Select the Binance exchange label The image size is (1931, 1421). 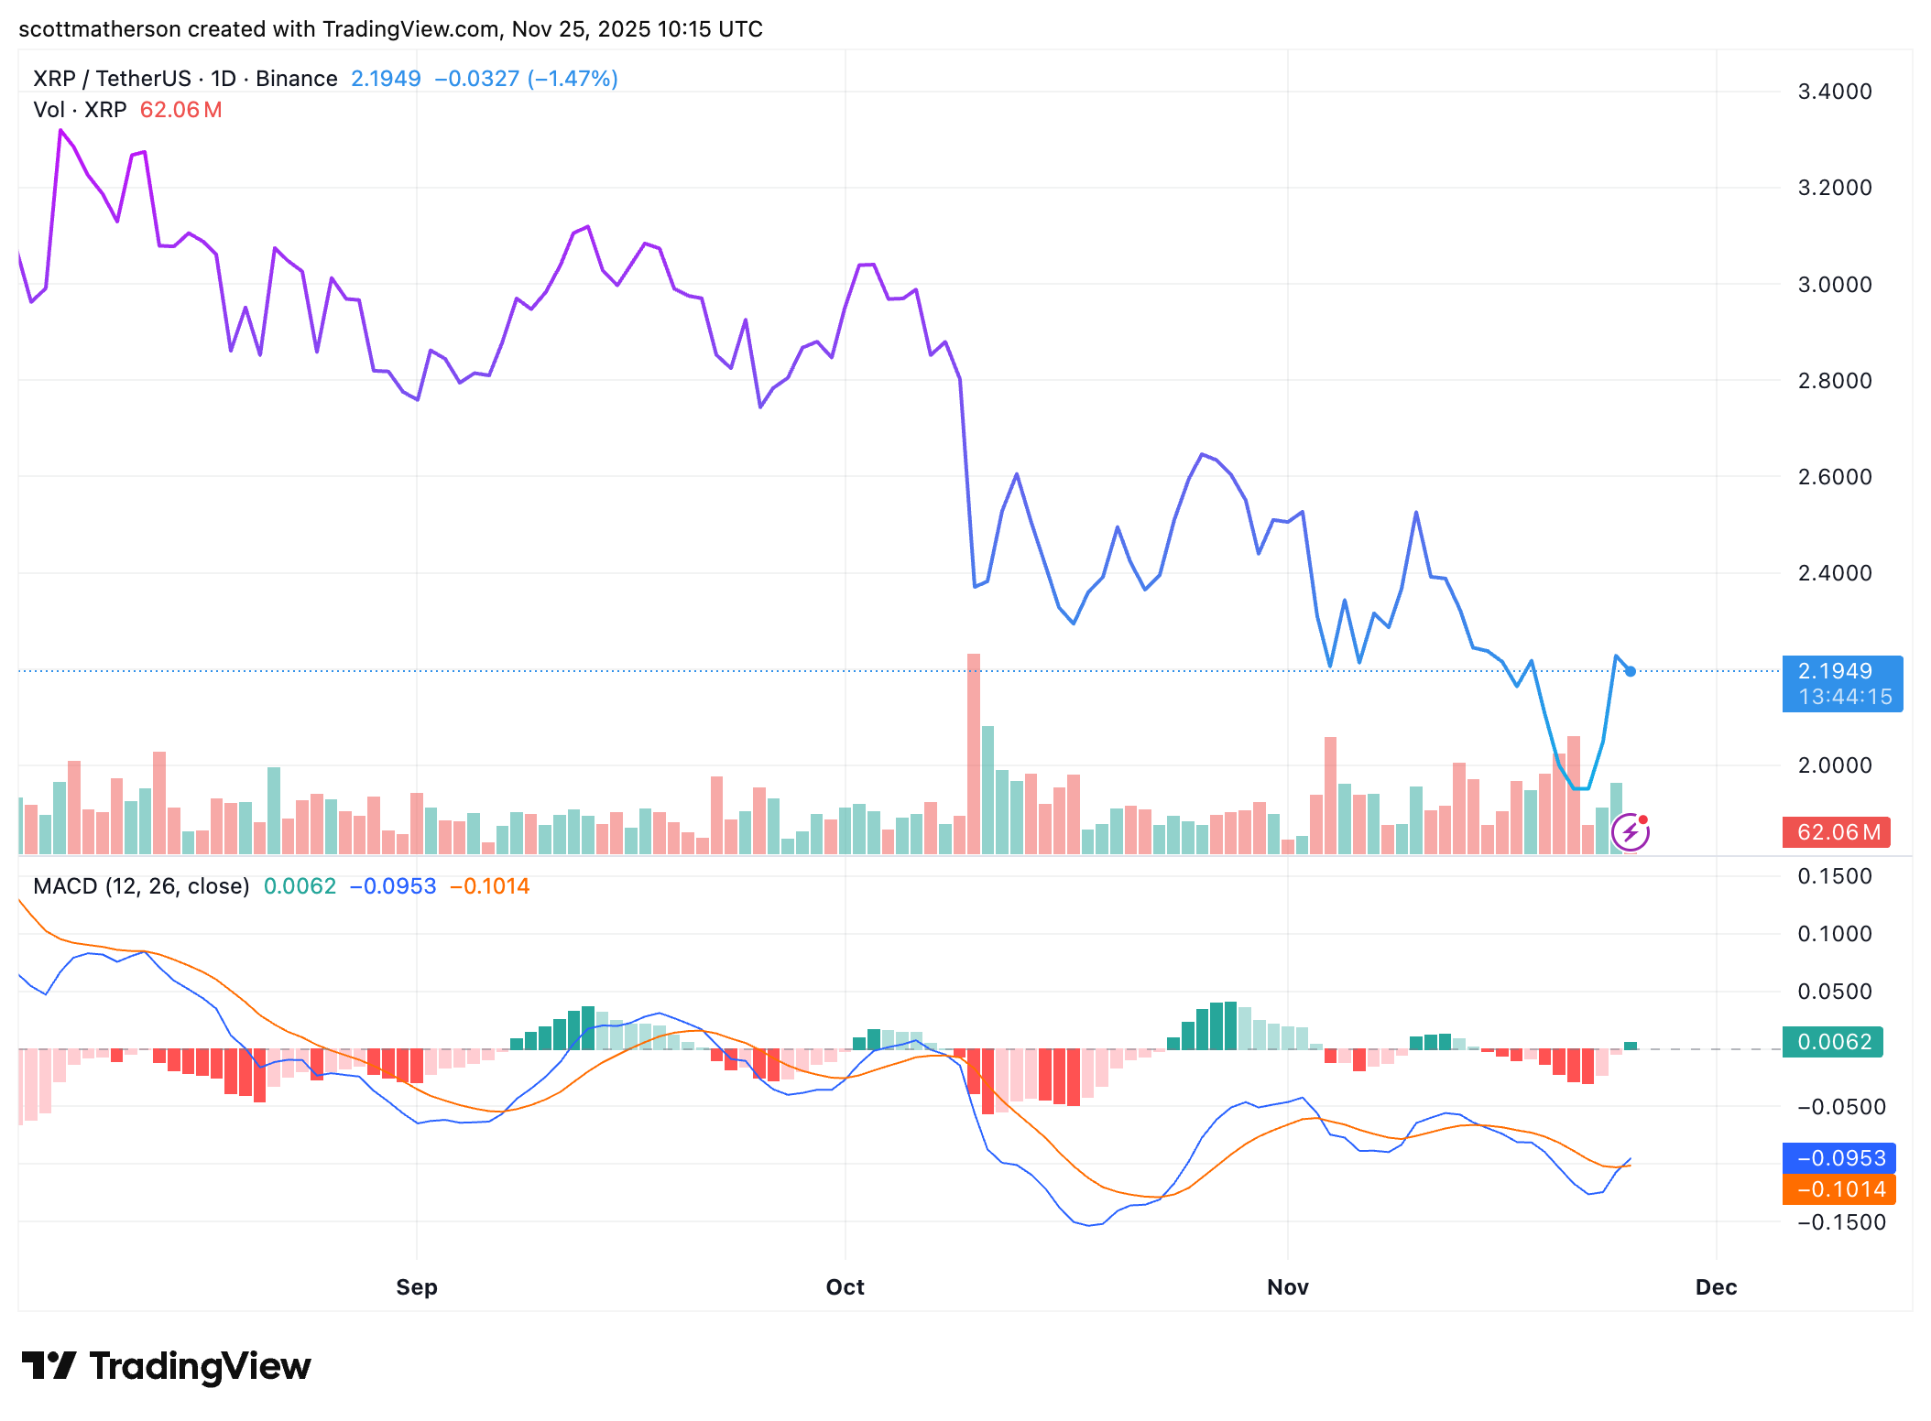click(297, 78)
